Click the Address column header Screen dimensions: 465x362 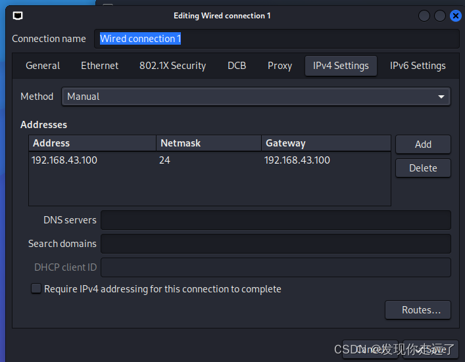[93, 143]
